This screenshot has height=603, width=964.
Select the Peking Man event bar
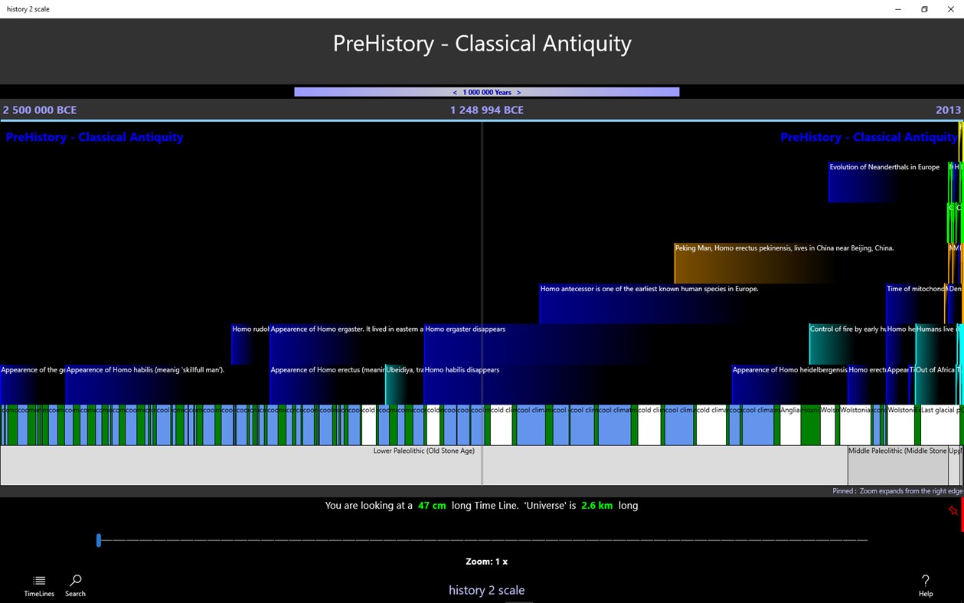[x=766, y=261]
